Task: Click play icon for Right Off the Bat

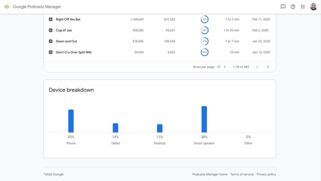Action: click(51, 19)
